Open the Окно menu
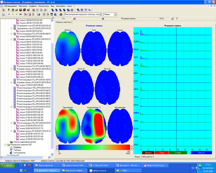The image size is (216, 173). click(x=69, y=6)
